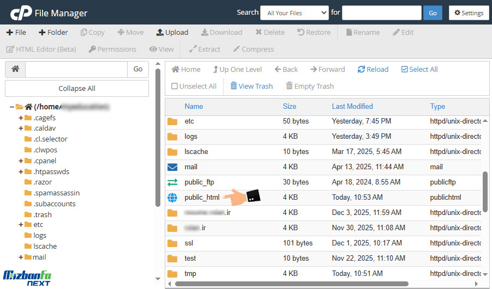The image size is (492, 289).
Task: Click the home icon beside path field
Action: [15, 69]
